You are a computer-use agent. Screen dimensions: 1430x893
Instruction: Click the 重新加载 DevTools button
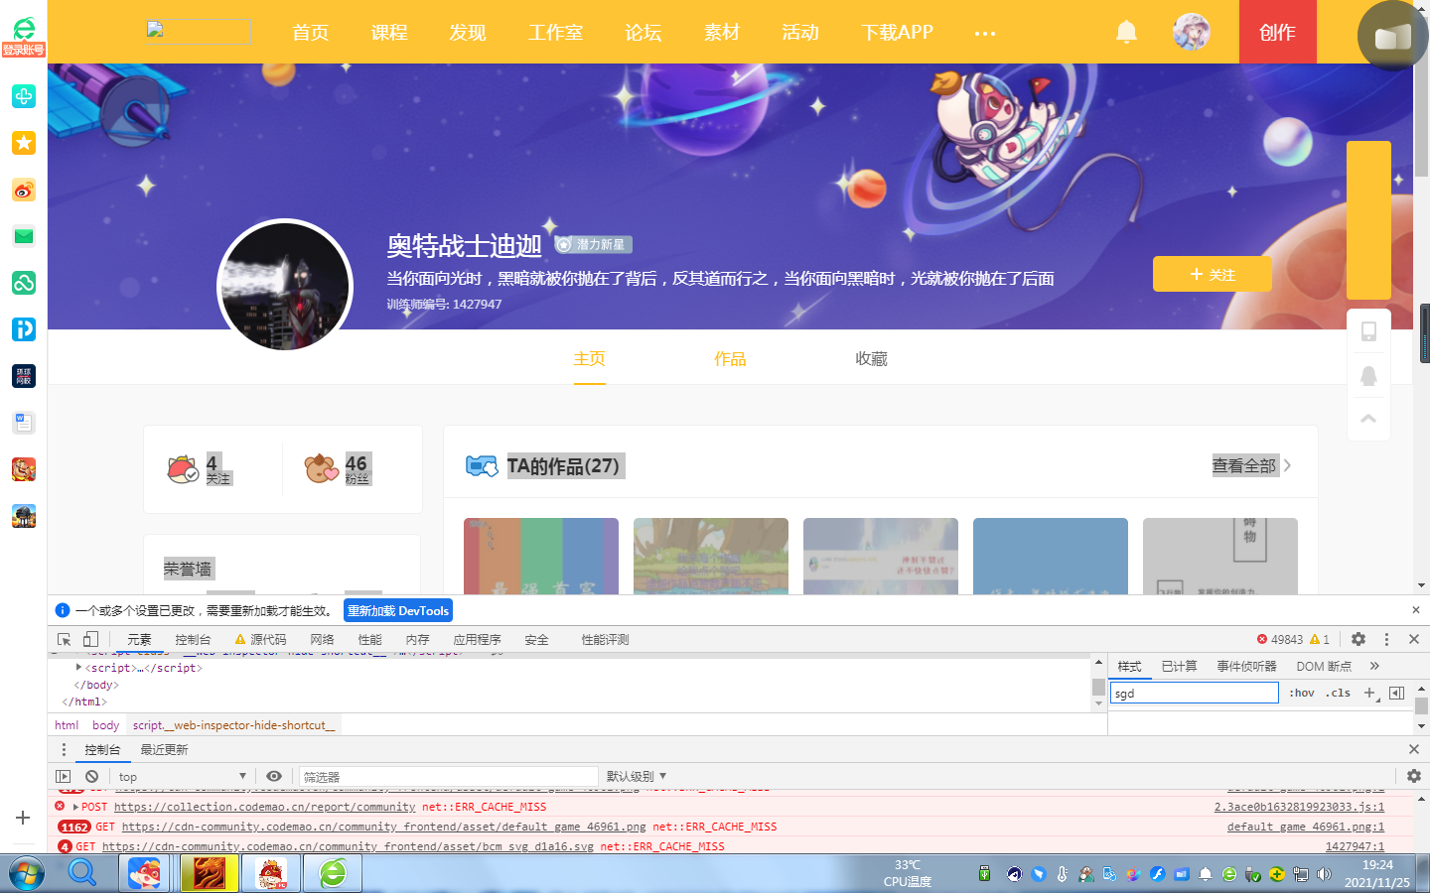pos(398,610)
